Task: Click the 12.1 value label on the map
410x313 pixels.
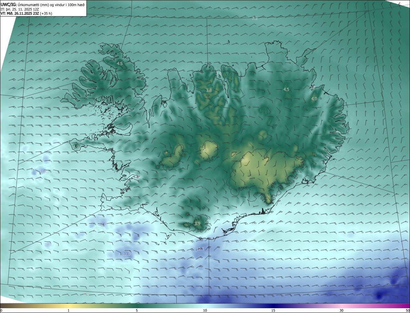Action: tap(200, 249)
